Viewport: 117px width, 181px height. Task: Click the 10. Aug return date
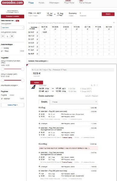[60, 13]
